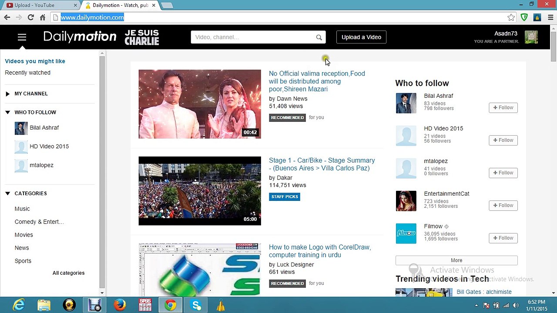Click EntertainmentCat avatar in Who to follow

406,201
